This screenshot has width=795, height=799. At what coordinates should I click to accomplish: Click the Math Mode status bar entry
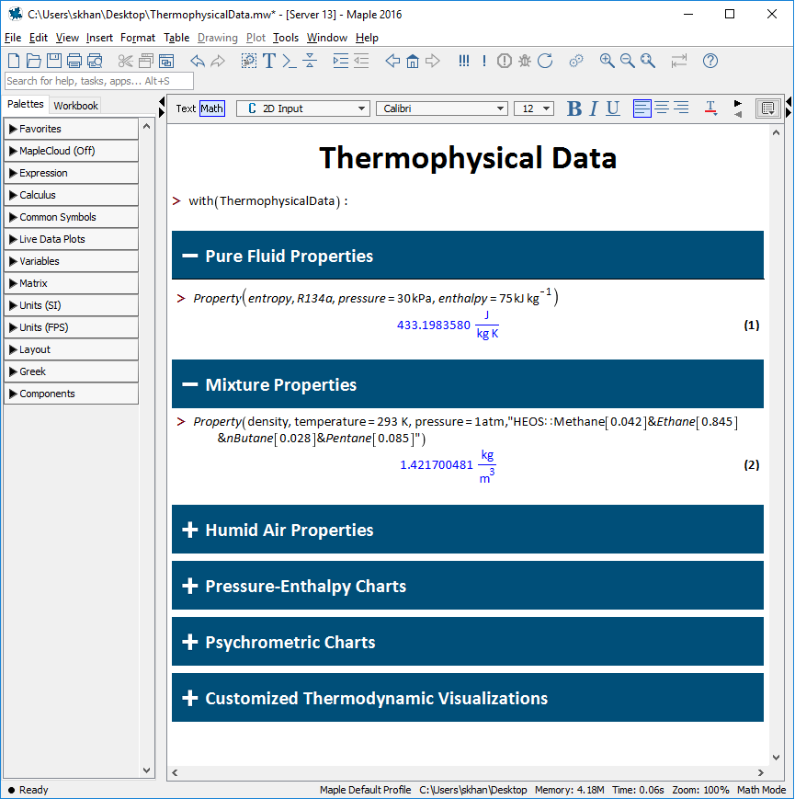tap(761, 790)
